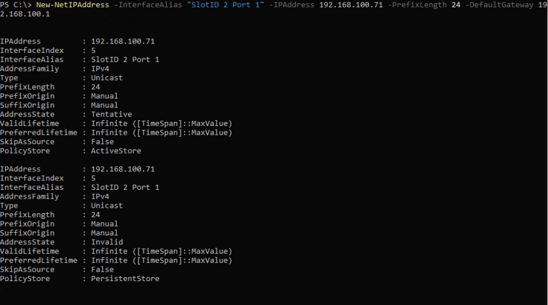
Task: Click the first AddressFamily IPv4 value
Action: tap(100, 68)
